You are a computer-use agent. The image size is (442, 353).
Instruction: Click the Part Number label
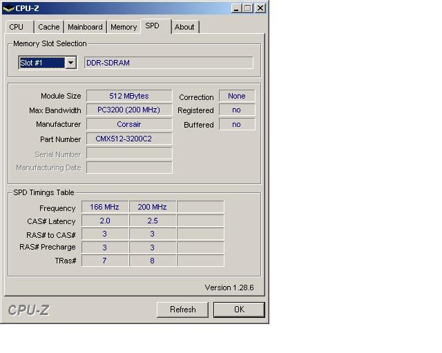point(60,139)
